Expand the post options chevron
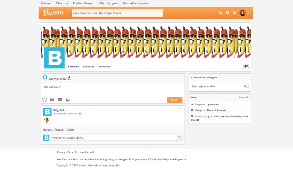The width and height of the screenshot is (293, 175). (181, 109)
